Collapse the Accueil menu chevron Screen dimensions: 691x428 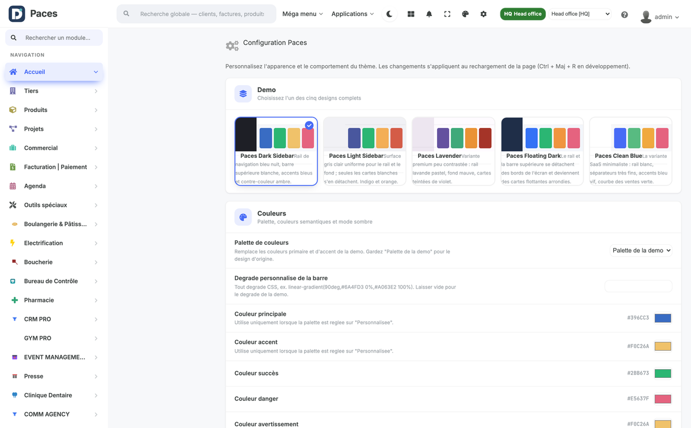tap(96, 72)
